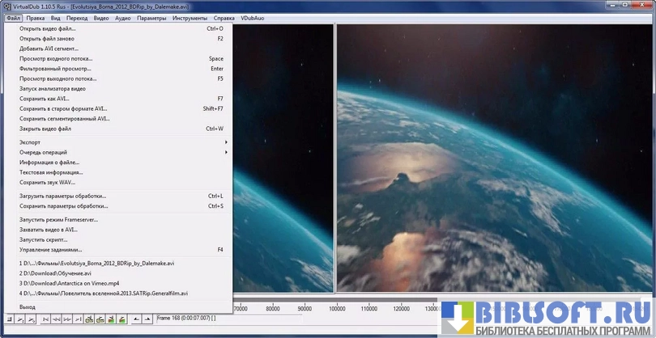Step forward one frame
The height and width of the screenshot is (338, 656).
(67, 319)
